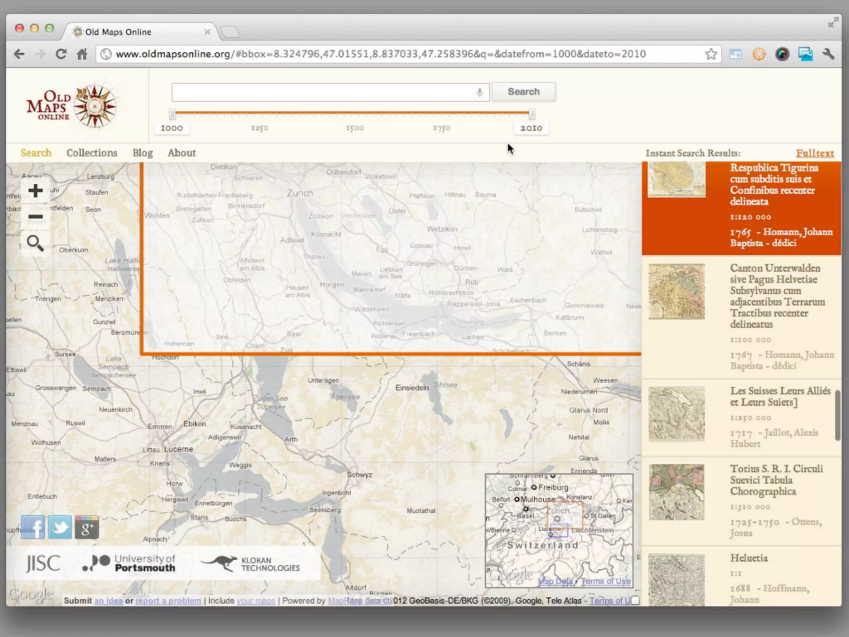Image resolution: width=849 pixels, height=637 pixels.
Task: Open the Collections tab
Action: click(x=92, y=153)
